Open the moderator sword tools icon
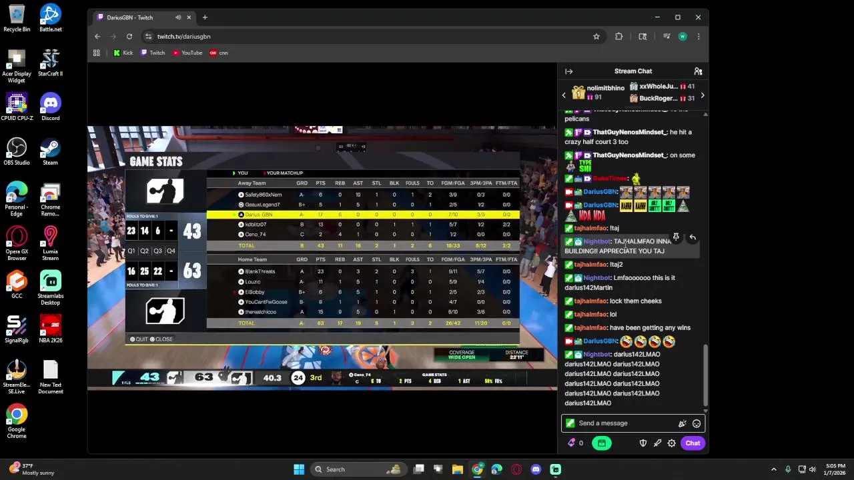 click(657, 443)
